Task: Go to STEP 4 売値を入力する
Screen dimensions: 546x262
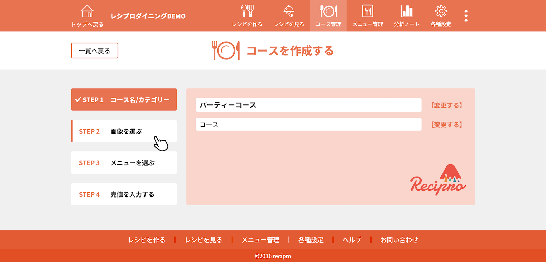Action: (124, 194)
